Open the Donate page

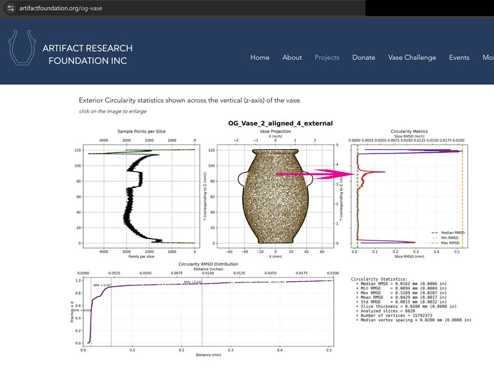[x=364, y=57]
